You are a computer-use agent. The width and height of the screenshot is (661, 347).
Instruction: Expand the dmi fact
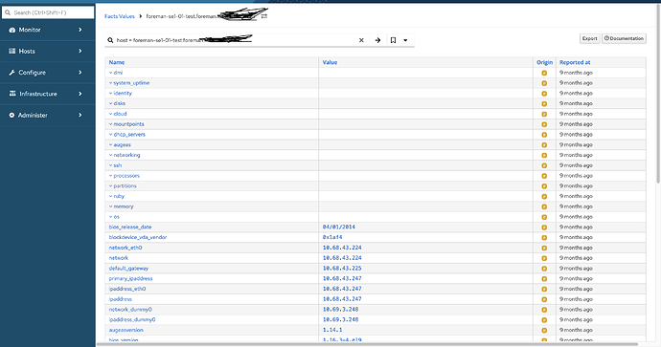pos(116,73)
